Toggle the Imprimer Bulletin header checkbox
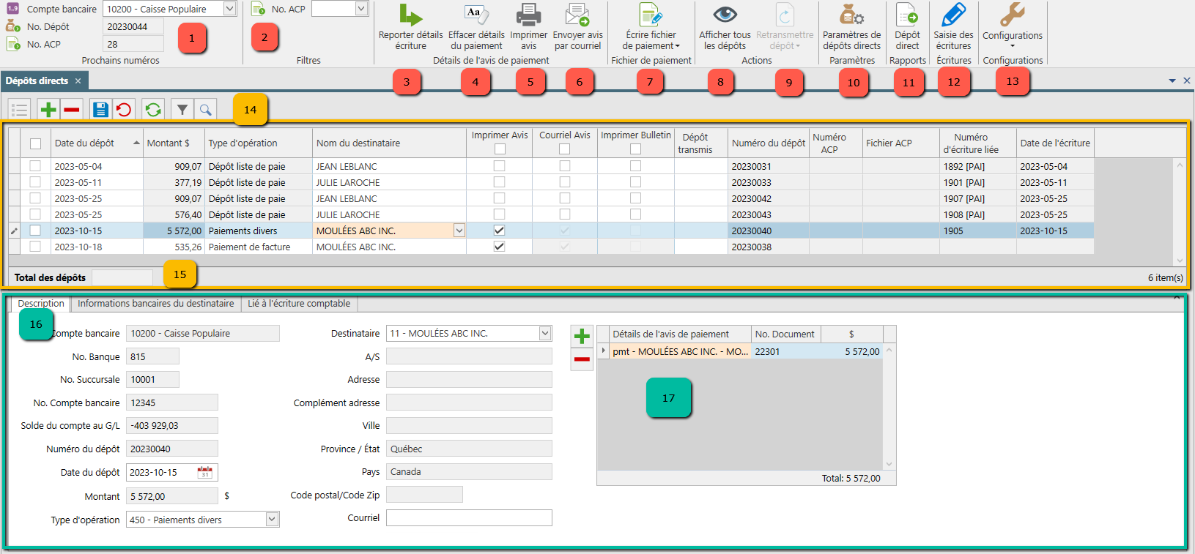Image resolution: width=1195 pixels, height=554 pixels. pyautogui.click(x=635, y=149)
